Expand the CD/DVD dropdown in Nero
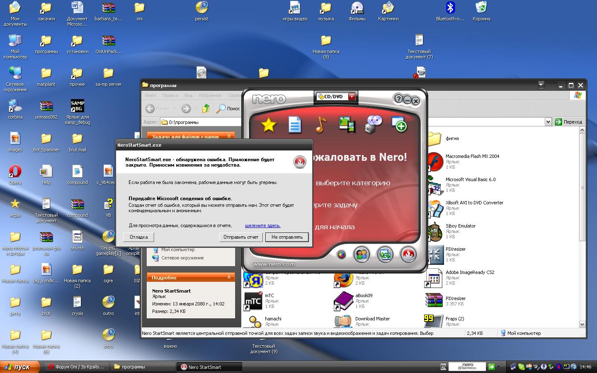 (352, 97)
